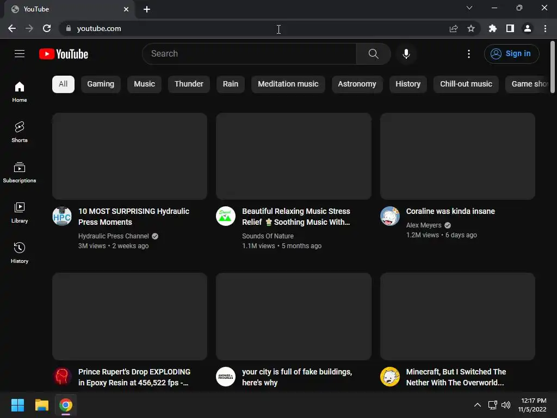Open Chrome extensions puzzle icon

click(x=493, y=28)
